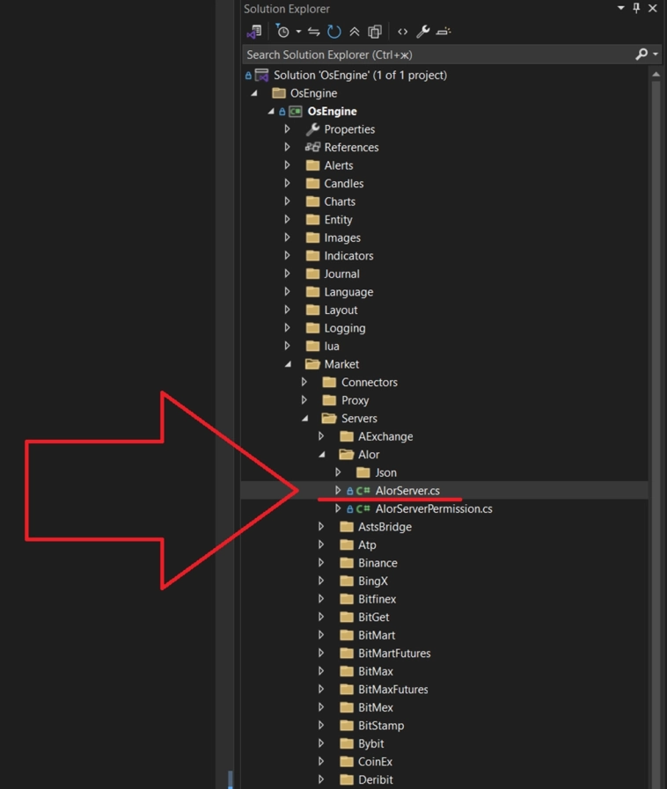Select the Proxy folder
Viewport: 667px width, 789px height.
355,400
